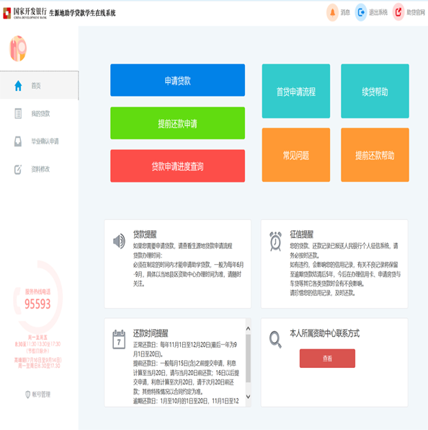Click the 消息 bell notification icon

332,12
